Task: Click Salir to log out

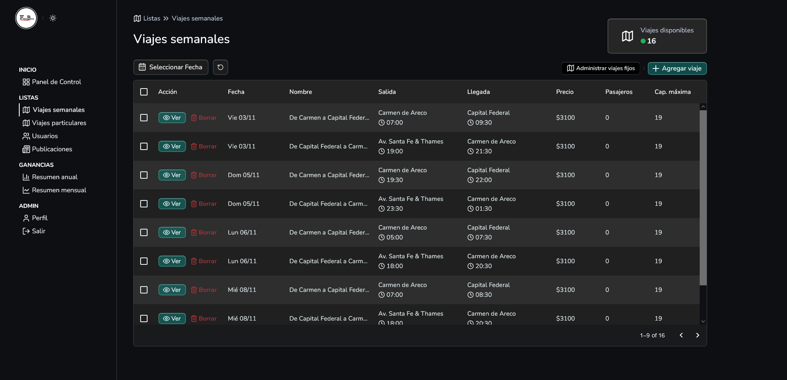Action: click(x=34, y=231)
